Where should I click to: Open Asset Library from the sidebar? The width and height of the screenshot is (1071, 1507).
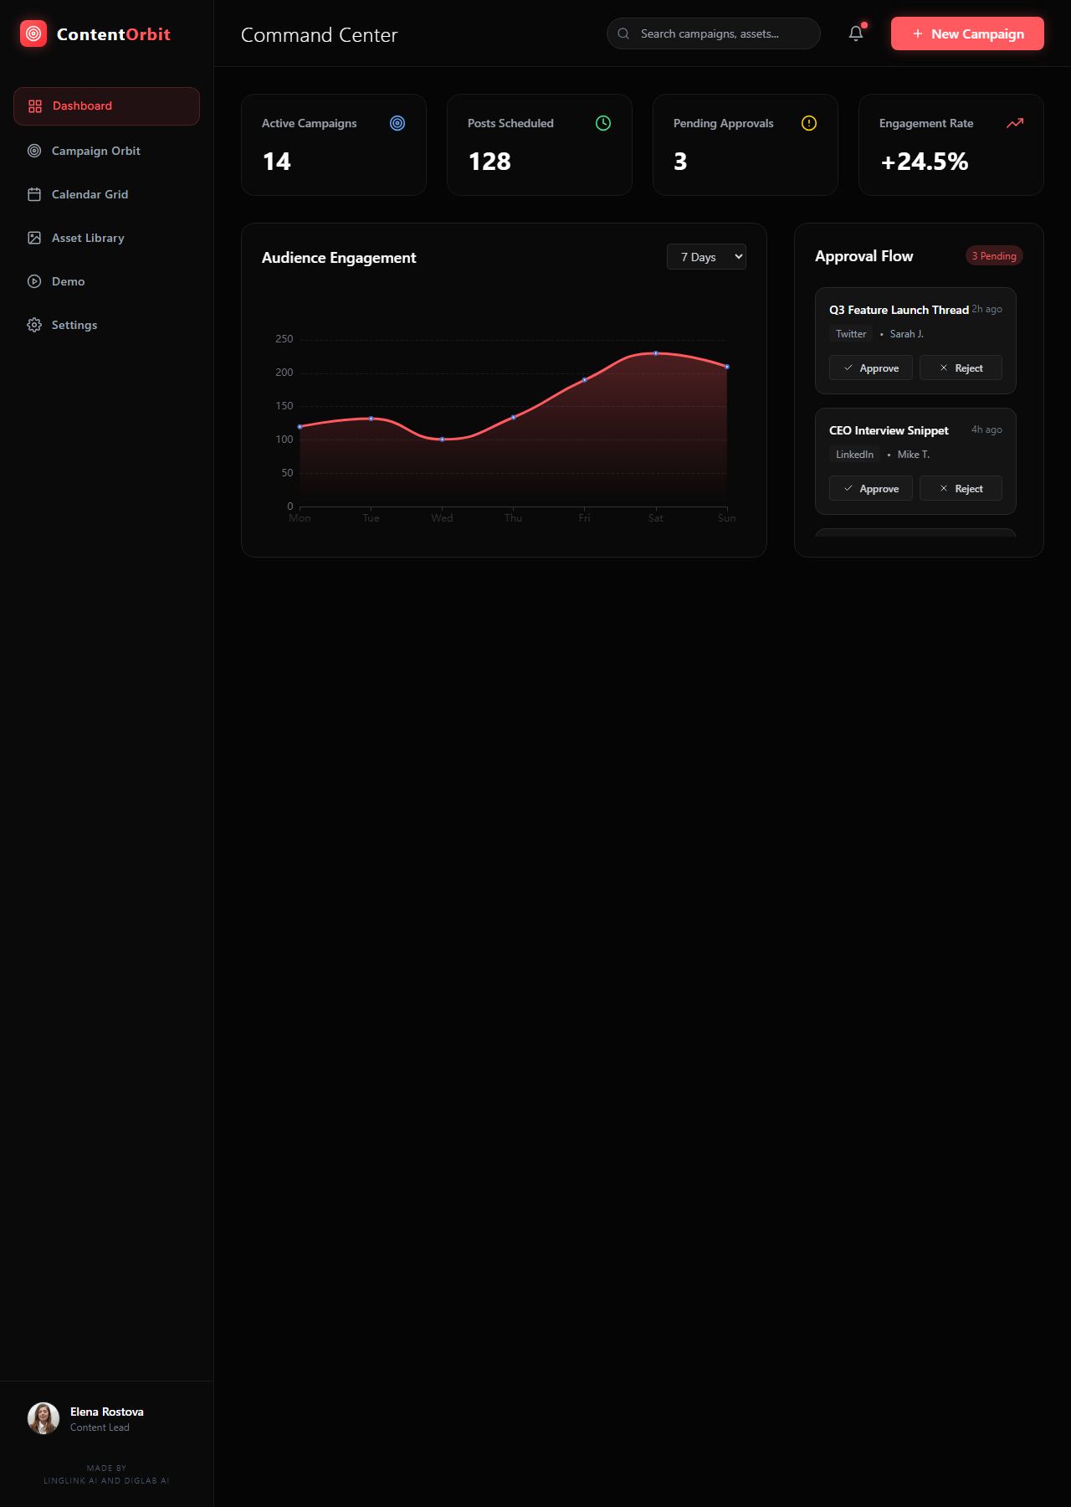(x=106, y=238)
